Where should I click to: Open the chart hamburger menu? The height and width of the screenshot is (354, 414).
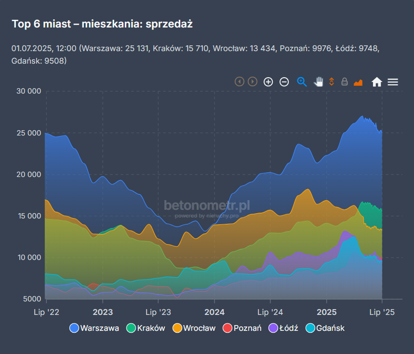[x=393, y=82]
